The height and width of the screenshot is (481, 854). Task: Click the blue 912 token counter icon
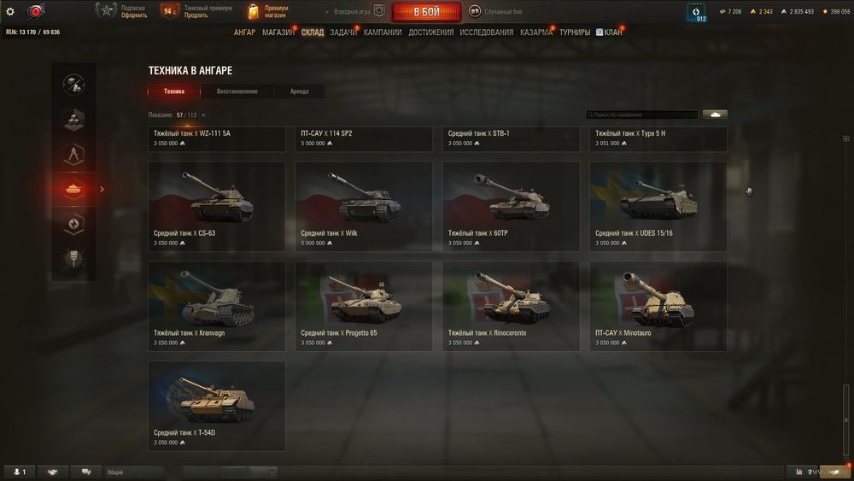coord(696,12)
